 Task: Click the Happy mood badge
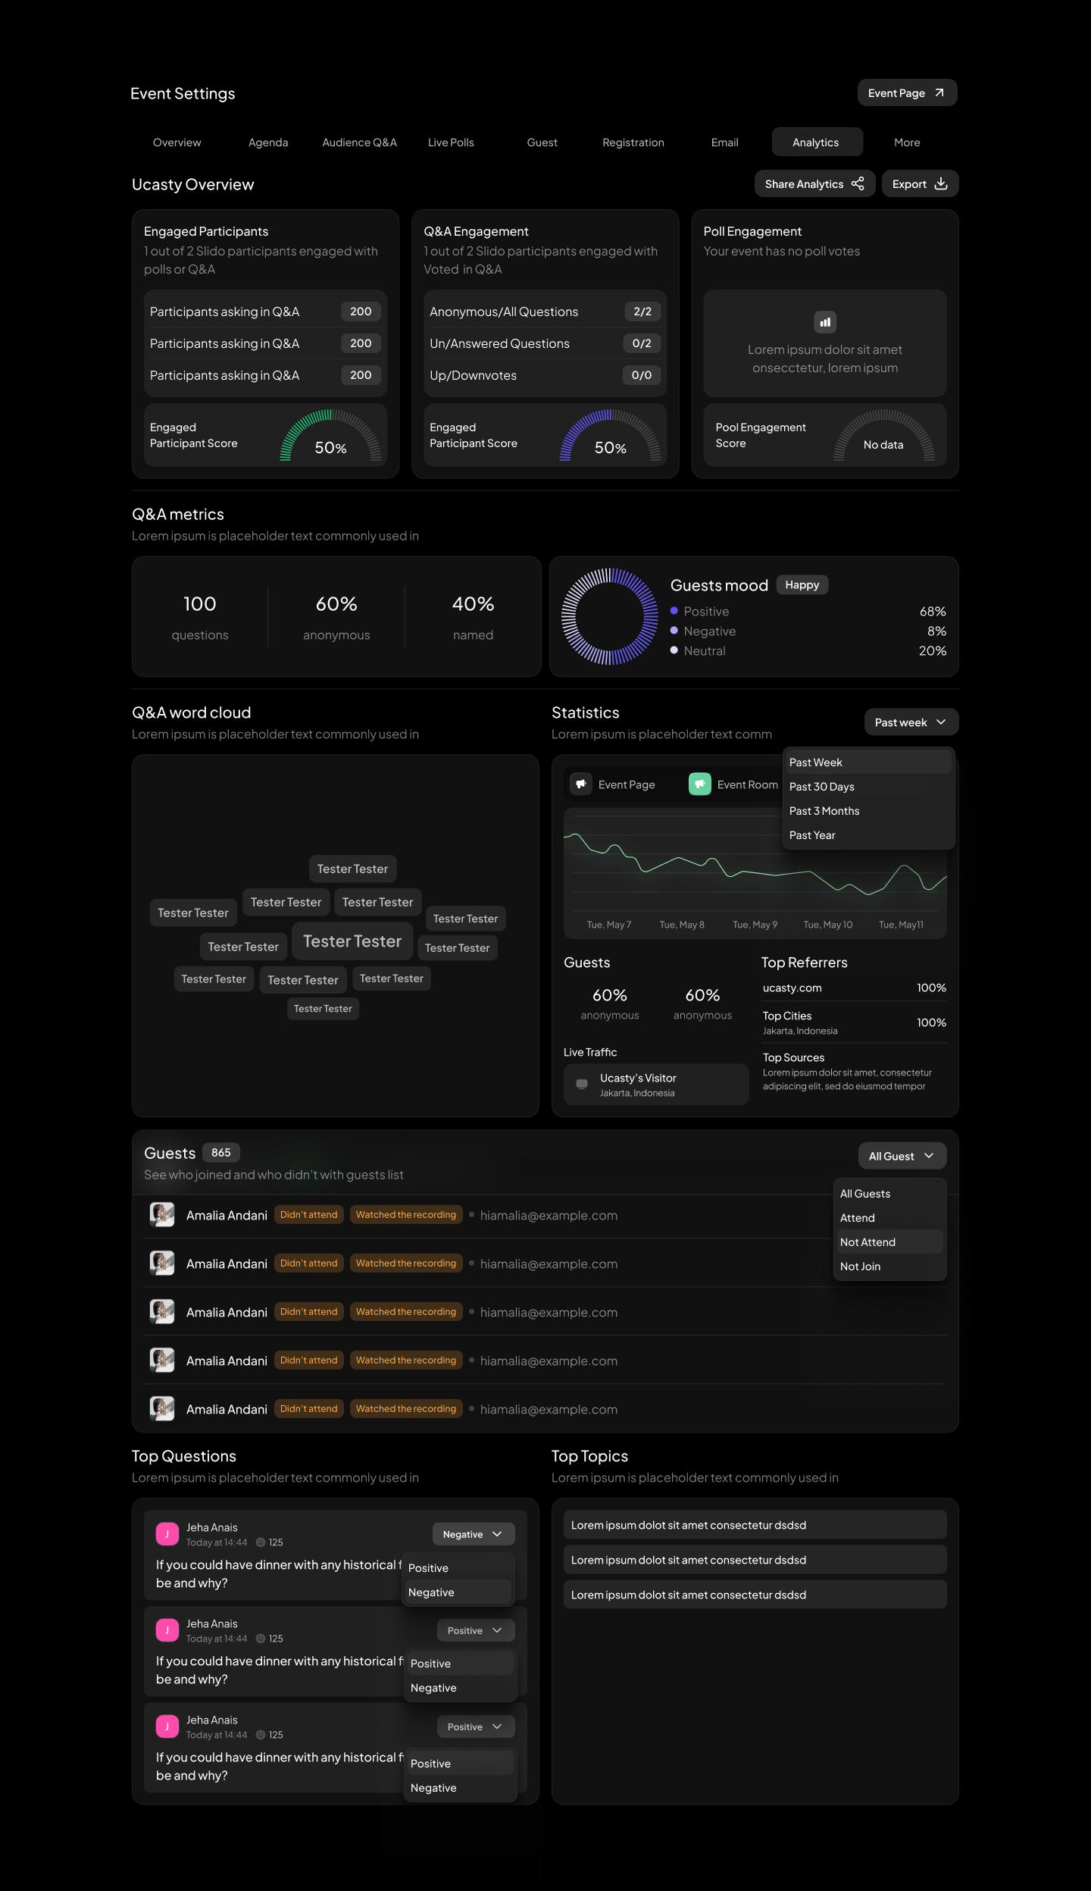point(802,584)
